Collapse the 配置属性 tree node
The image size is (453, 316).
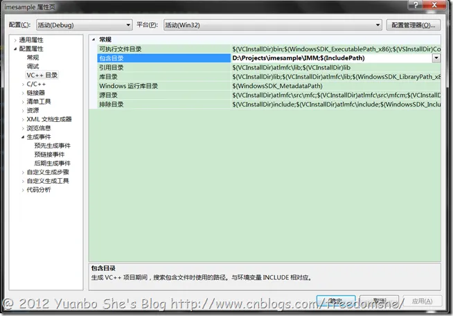tap(15, 49)
